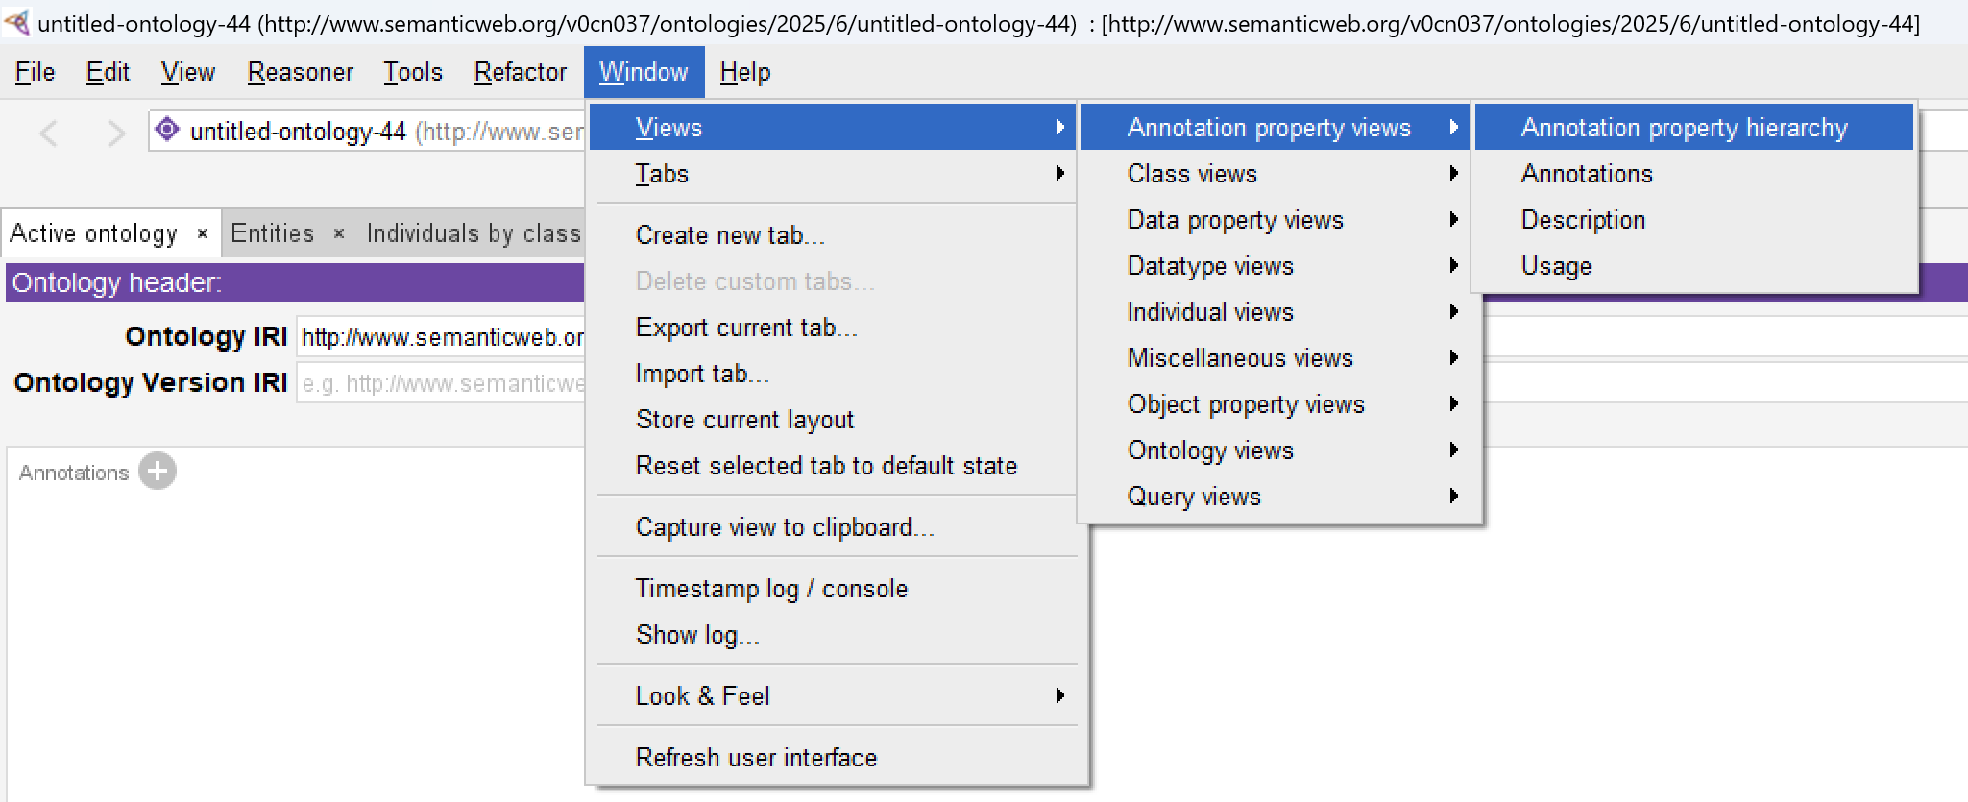Screen dimensions: 1968x802
Task: Expand the Look & Feel submenu
Action: click(835, 696)
